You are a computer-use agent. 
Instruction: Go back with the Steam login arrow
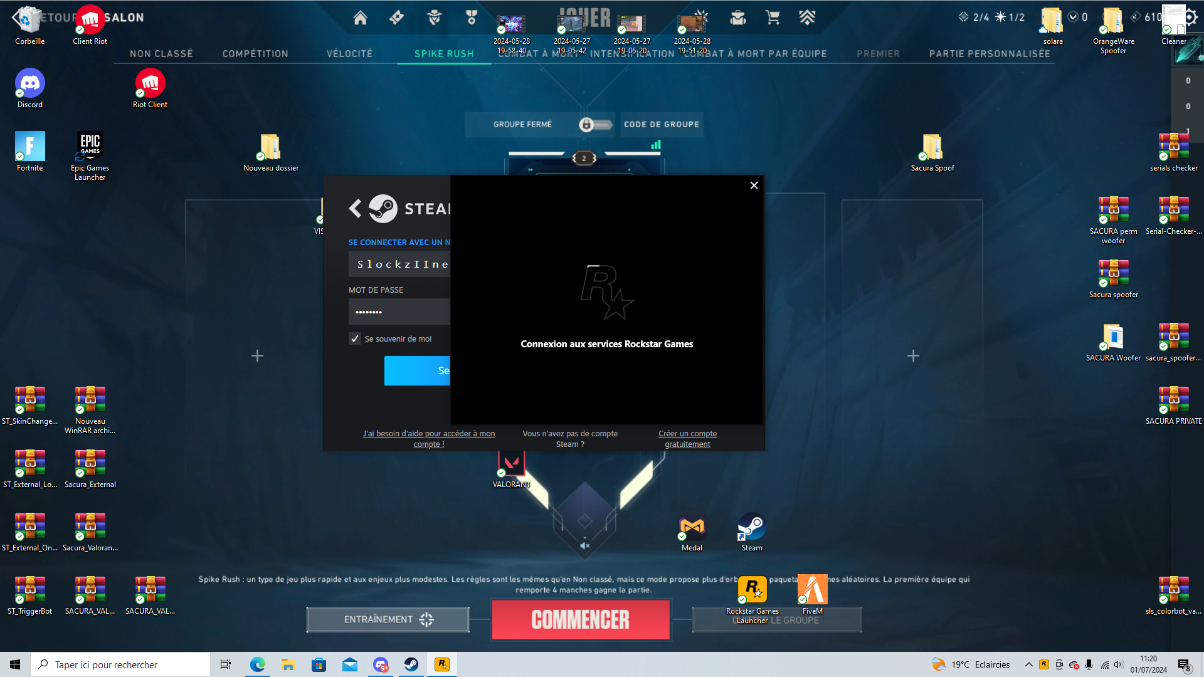(x=355, y=208)
